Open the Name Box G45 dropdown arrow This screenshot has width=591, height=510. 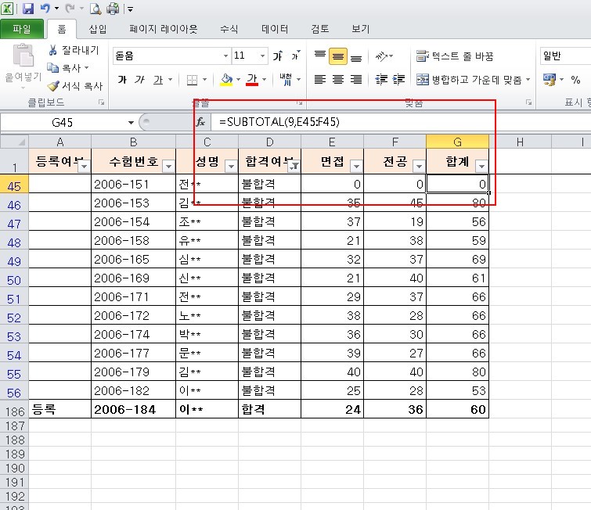click(x=131, y=122)
